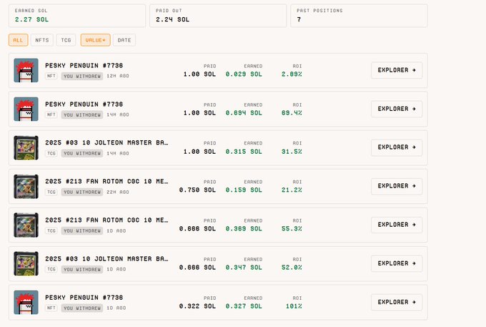
Task: Open Explorer for Pesky Penguin with 101% ROI
Action: tap(397, 302)
